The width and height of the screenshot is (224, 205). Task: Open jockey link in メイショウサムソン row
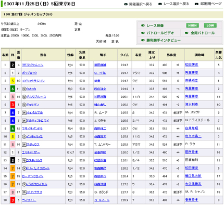(x=97, y=81)
